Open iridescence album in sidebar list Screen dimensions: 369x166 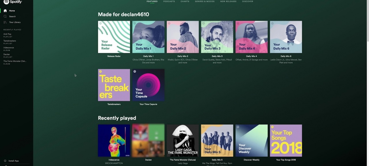(x=8, y=48)
